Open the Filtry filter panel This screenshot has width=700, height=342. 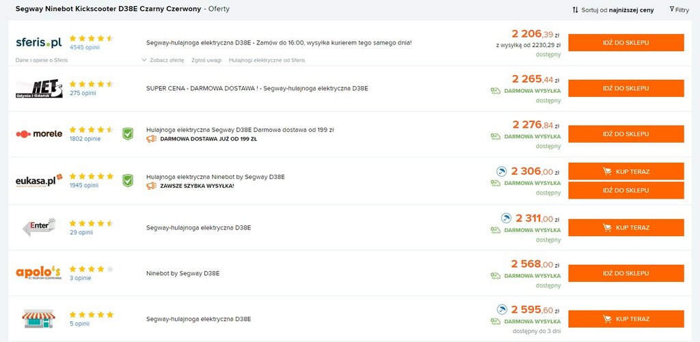(x=679, y=10)
